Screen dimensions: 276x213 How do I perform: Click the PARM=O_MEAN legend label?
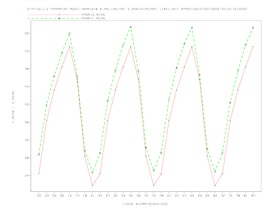93,15
